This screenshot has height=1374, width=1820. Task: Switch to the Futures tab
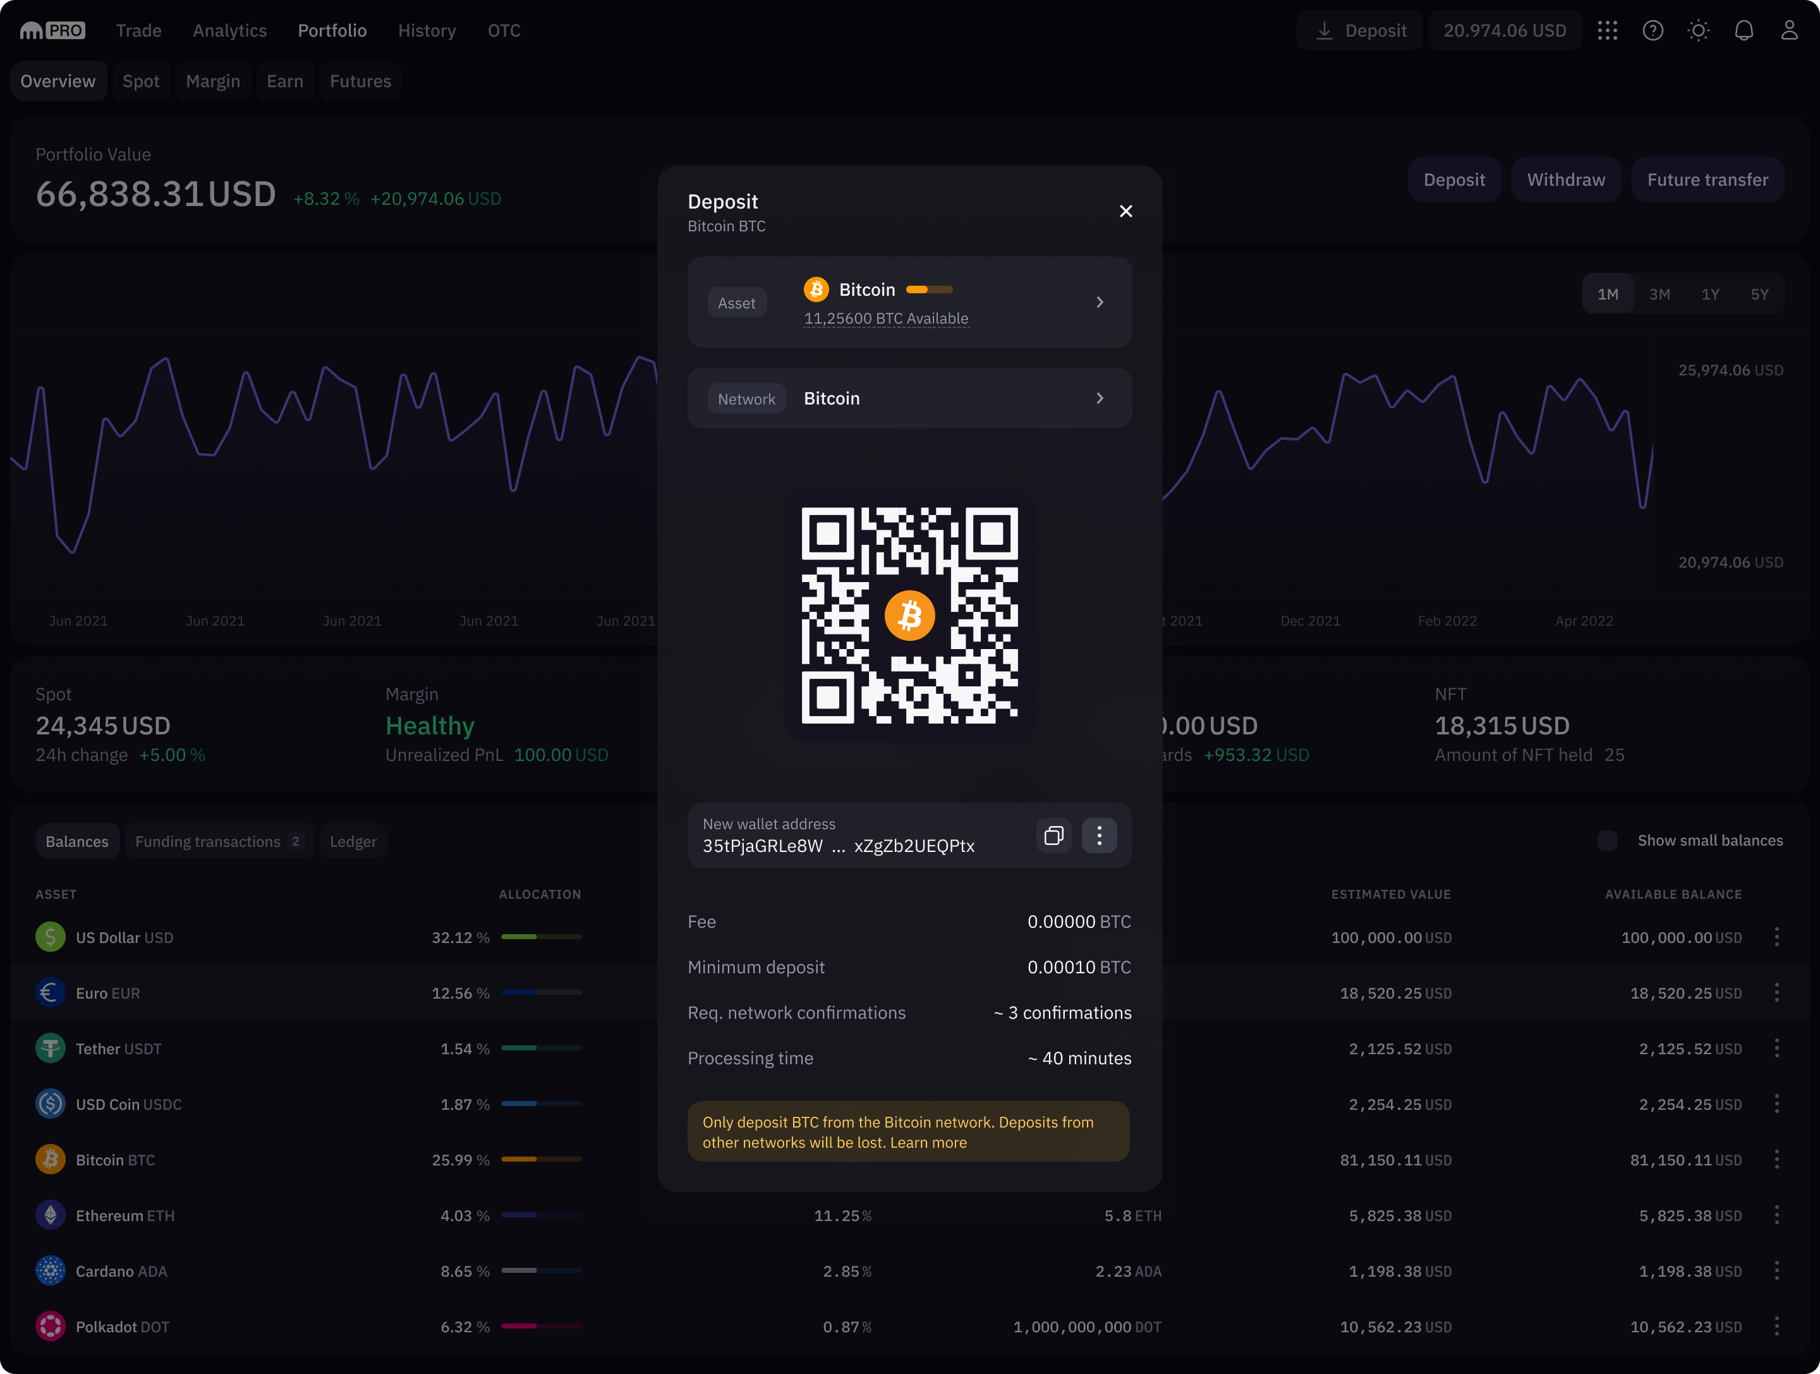[360, 81]
